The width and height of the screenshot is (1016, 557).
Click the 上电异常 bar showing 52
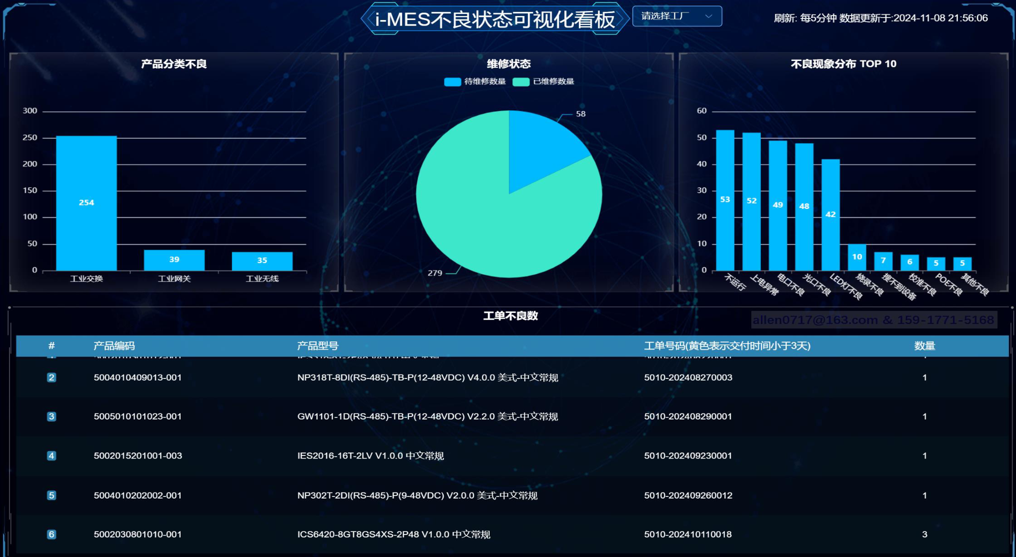pos(751,201)
